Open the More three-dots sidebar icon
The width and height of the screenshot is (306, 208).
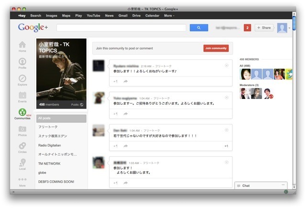[22, 179]
